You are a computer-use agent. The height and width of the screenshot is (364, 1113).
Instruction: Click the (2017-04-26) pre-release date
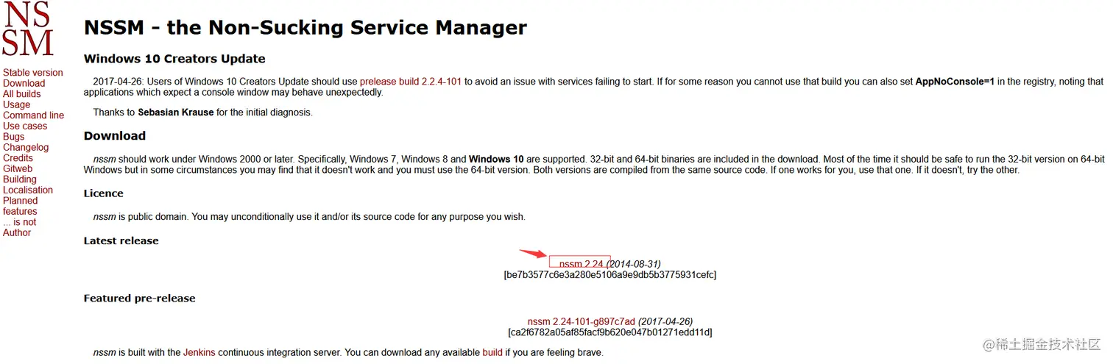point(665,321)
